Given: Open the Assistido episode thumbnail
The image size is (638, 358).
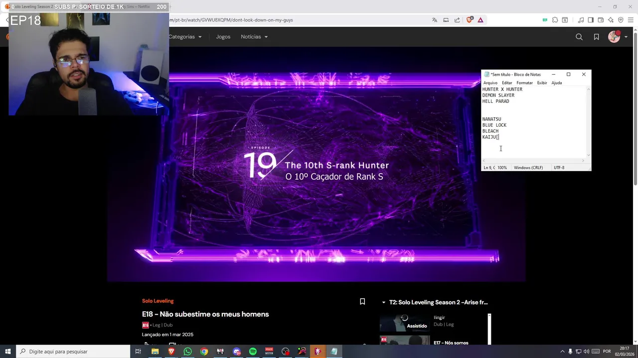Looking at the screenshot, I should point(404,323).
